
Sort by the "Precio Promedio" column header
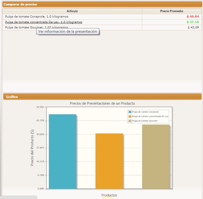pos(172,11)
